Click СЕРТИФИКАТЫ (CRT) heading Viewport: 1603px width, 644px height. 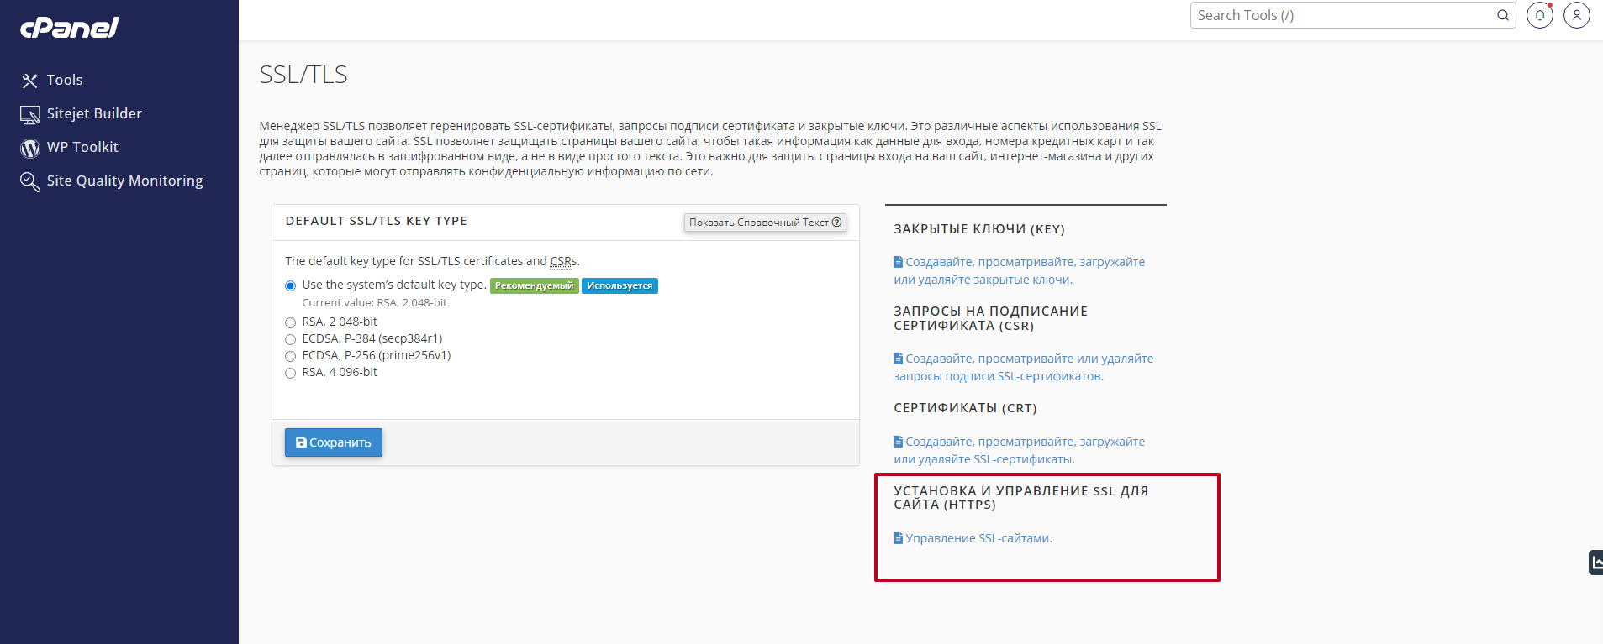965,408
